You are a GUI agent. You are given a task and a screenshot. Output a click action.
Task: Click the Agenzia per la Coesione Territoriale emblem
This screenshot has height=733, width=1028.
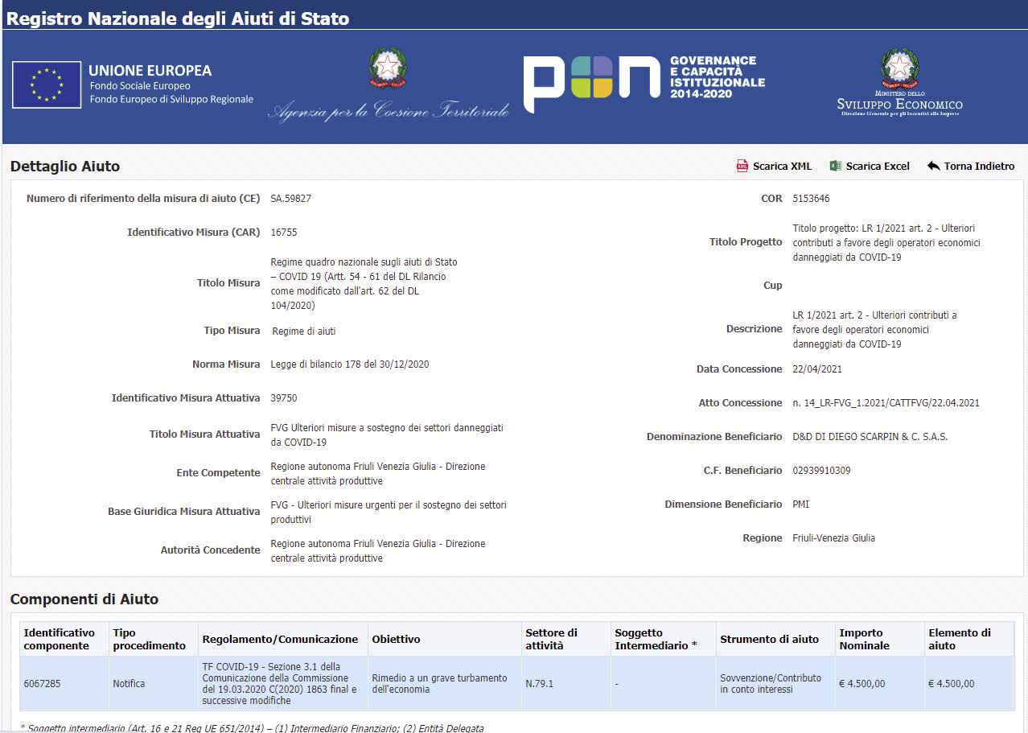pyautogui.click(x=389, y=84)
